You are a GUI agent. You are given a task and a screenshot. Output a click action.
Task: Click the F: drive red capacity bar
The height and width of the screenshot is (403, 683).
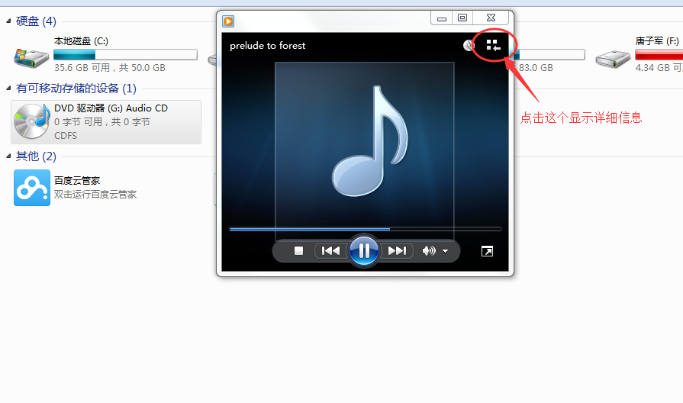[659, 54]
